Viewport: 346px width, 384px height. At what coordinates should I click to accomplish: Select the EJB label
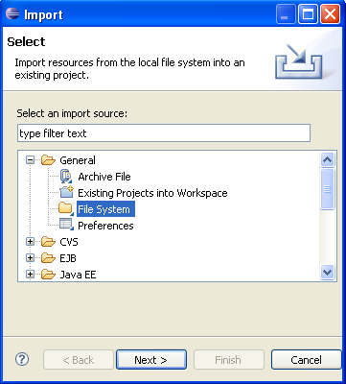[x=68, y=258]
